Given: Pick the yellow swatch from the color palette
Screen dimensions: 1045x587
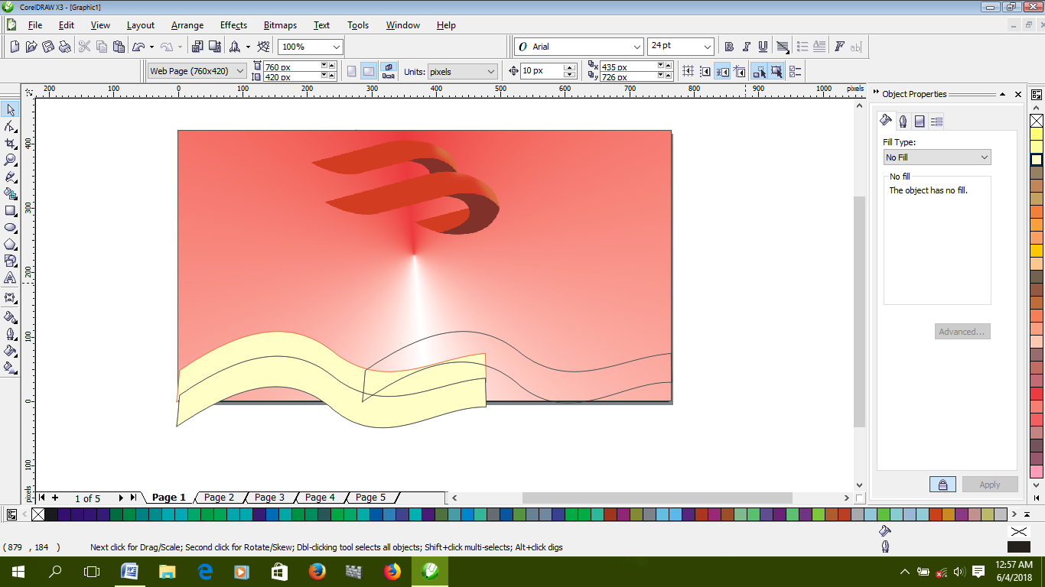Looking at the screenshot, I should click(1037, 133).
